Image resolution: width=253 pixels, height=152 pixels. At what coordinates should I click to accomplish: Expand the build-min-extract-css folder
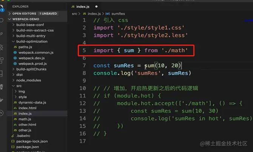pos(13,30)
